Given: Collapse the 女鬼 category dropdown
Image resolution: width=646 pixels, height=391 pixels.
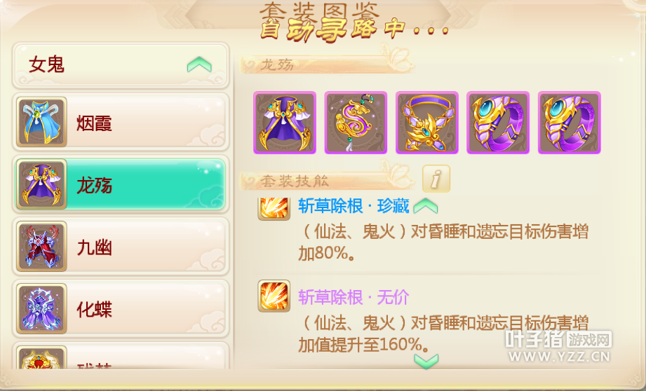Looking at the screenshot, I should pyautogui.click(x=199, y=64).
